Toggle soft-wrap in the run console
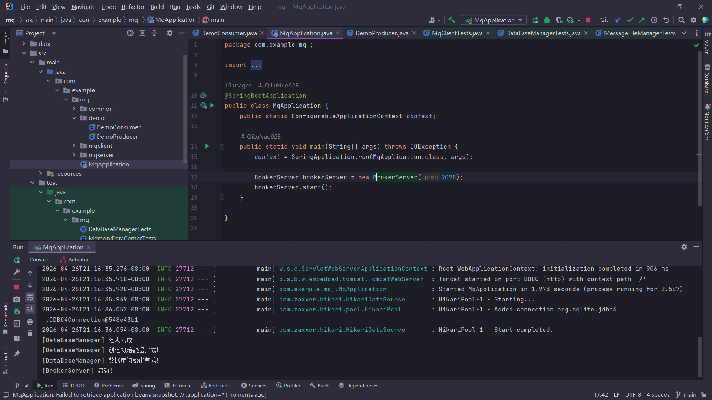This screenshot has width=712, height=400. click(x=30, y=297)
